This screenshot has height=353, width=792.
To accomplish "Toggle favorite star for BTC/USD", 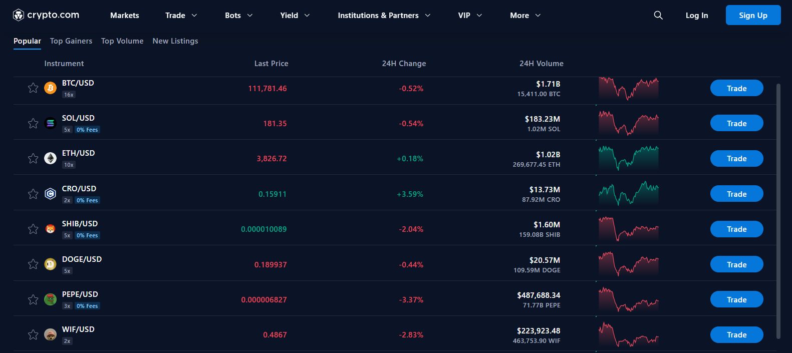I will coord(33,88).
